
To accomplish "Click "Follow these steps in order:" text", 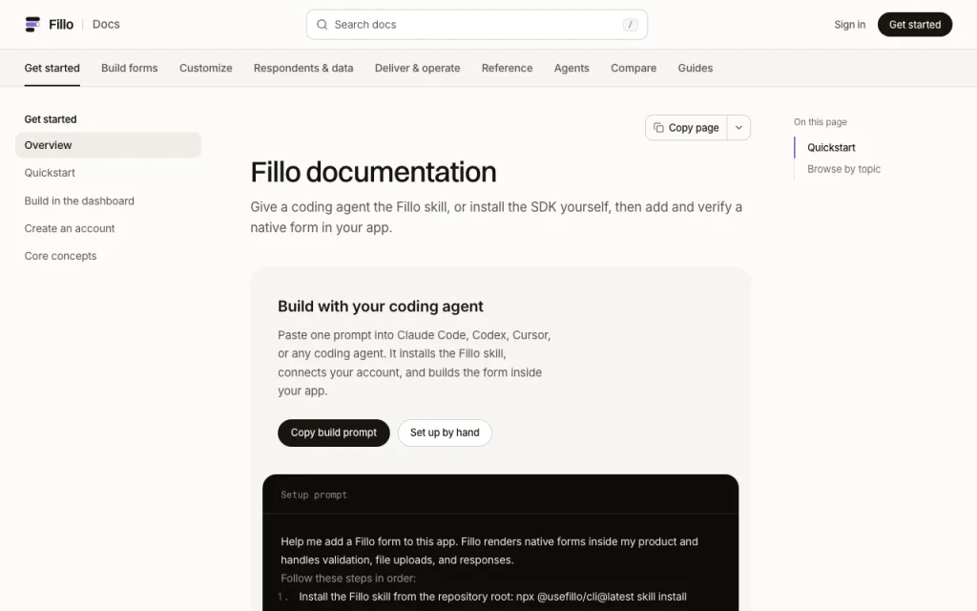I will pos(348,578).
